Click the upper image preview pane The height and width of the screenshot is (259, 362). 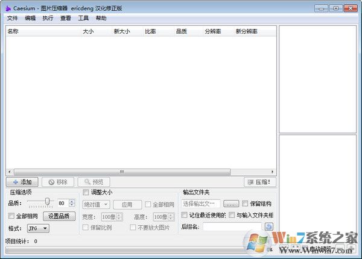318,80
